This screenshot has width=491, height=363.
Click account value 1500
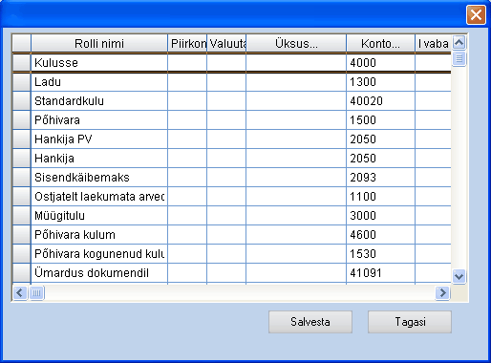tap(381, 120)
